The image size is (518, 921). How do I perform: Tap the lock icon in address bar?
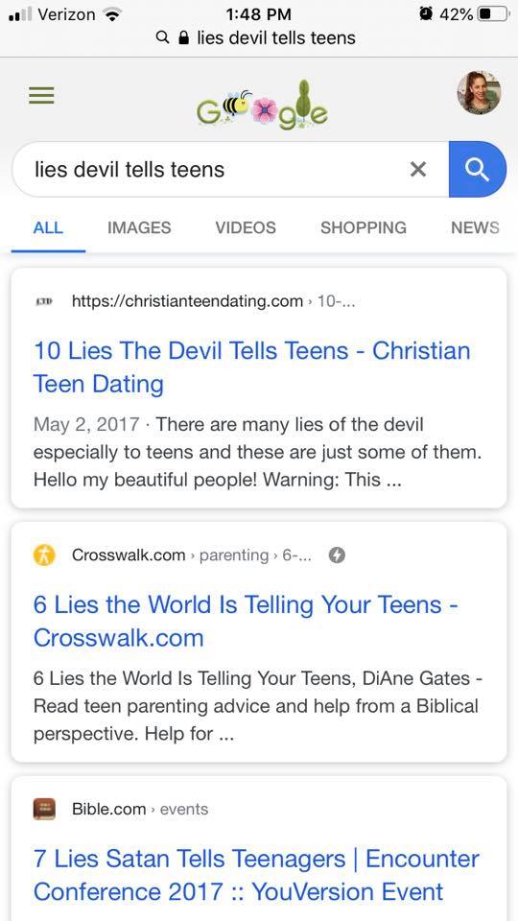(184, 38)
